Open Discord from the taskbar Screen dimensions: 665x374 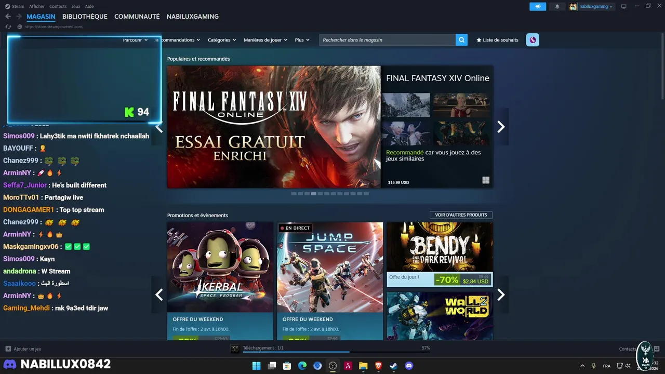(x=409, y=366)
